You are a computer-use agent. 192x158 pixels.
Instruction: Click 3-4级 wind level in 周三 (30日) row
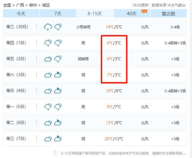pos(175,27)
